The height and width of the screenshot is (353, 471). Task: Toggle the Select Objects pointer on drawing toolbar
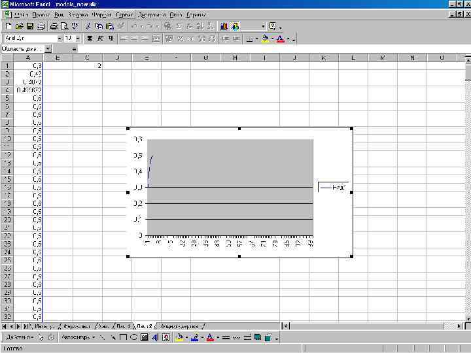point(41,337)
